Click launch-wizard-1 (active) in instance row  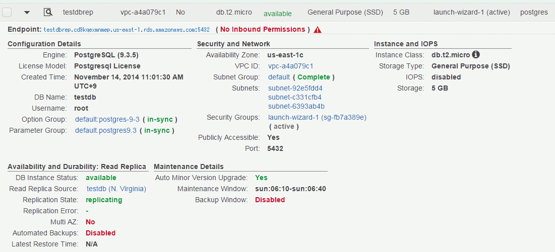[x=472, y=13]
